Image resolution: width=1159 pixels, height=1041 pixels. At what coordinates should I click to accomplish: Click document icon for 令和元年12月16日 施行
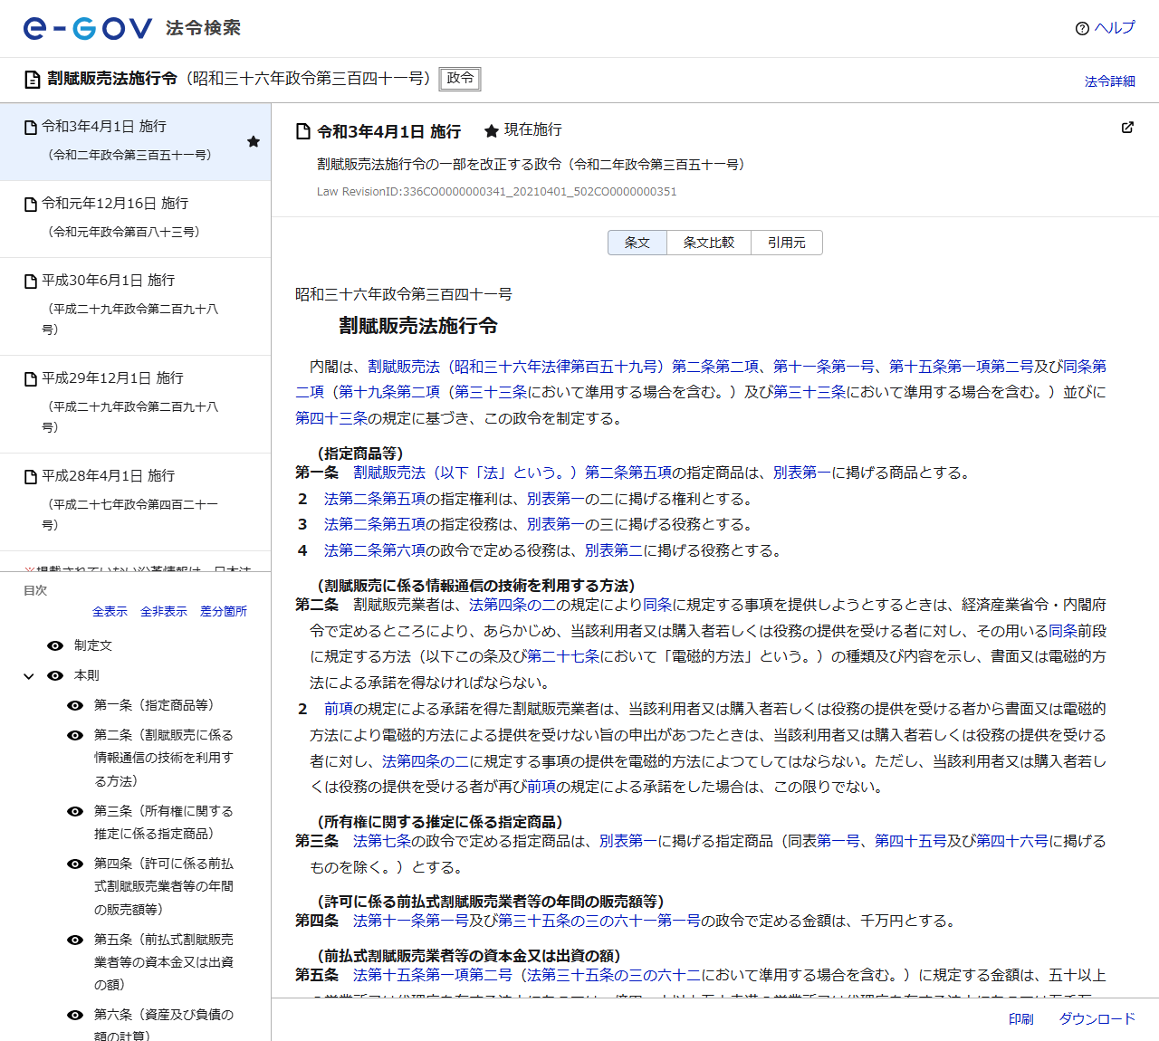click(31, 205)
